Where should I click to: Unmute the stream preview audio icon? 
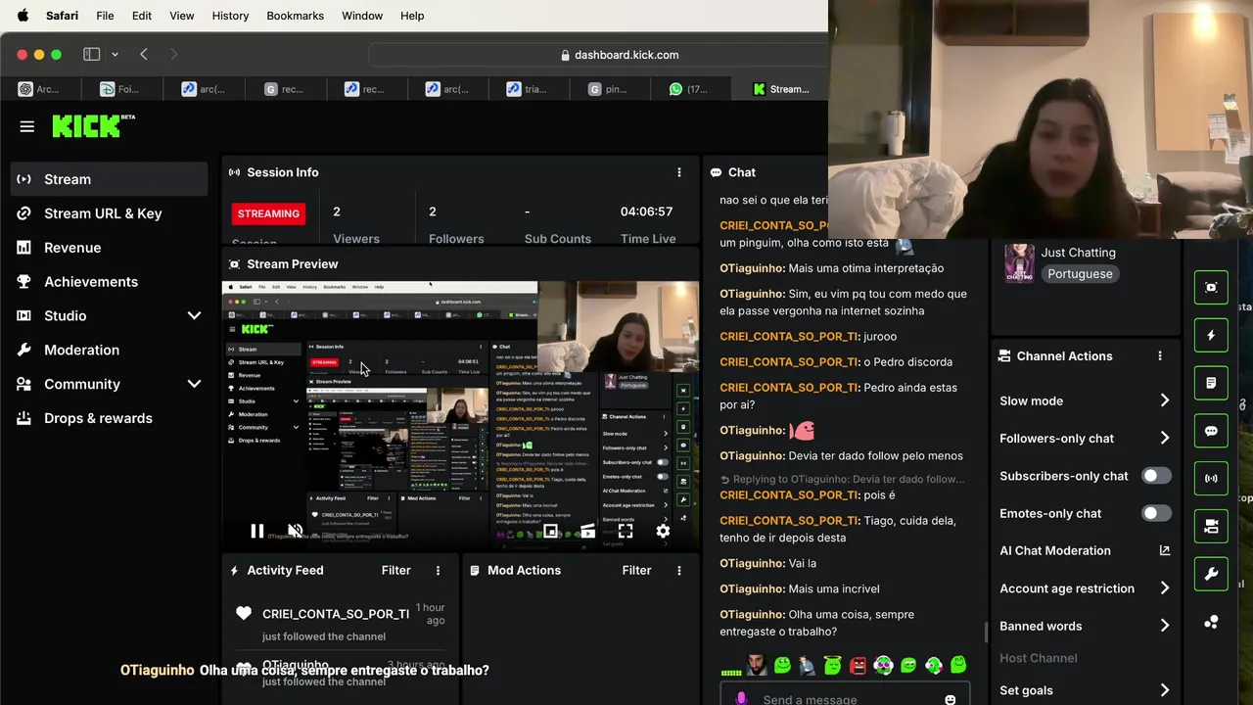[x=295, y=531]
